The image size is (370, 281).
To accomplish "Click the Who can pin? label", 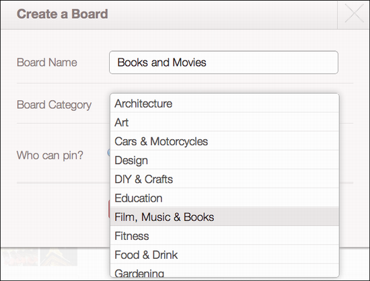I will pyautogui.click(x=50, y=155).
